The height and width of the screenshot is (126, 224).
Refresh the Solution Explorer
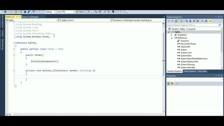[190, 21]
